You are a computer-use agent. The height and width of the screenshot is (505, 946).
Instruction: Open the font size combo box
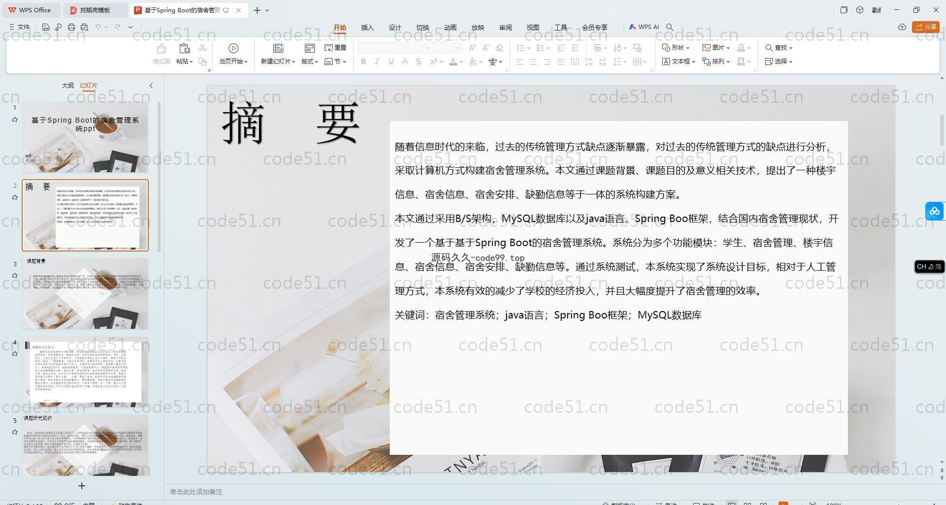447,48
